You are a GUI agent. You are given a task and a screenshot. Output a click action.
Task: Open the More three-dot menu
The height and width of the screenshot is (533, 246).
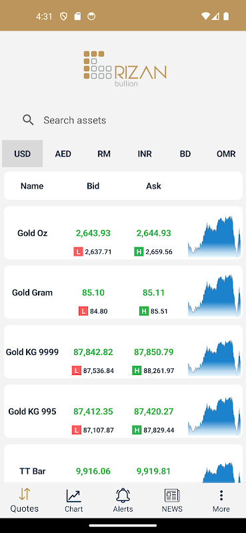coord(221,496)
